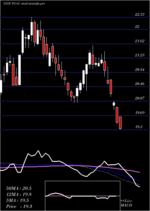The height and width of the screenshot is (211, 150).
Task: Click the NYSE PSA-G mail.munafa.pro title text
Action: tap(24, 4)
